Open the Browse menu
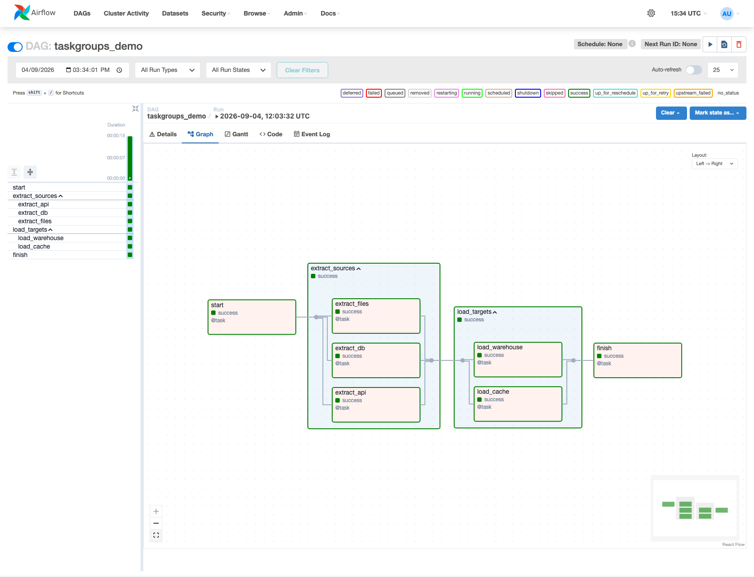 (x=257, y=13)
